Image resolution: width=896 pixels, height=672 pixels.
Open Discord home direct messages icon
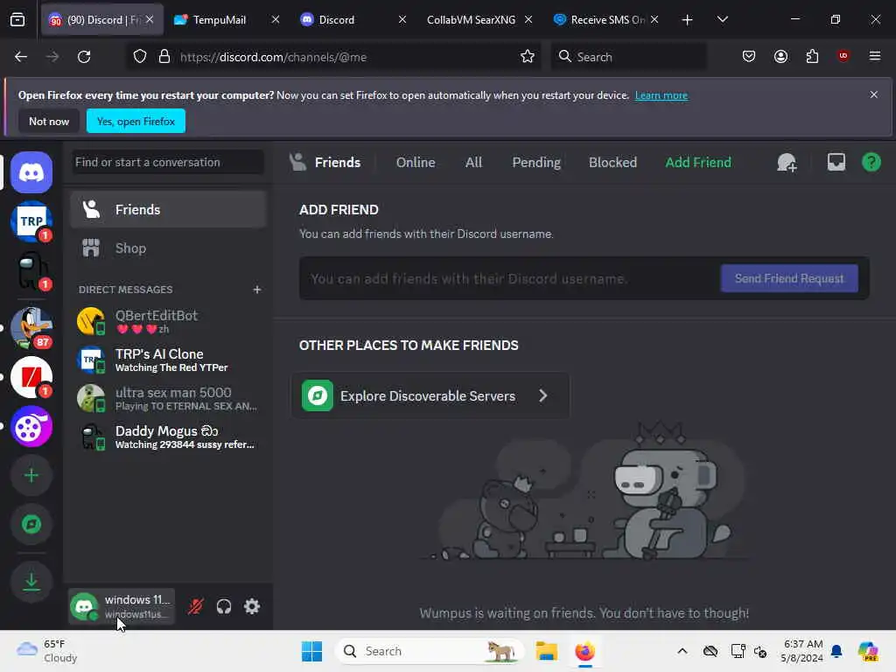pyautogui.click(x=31, y=172)
